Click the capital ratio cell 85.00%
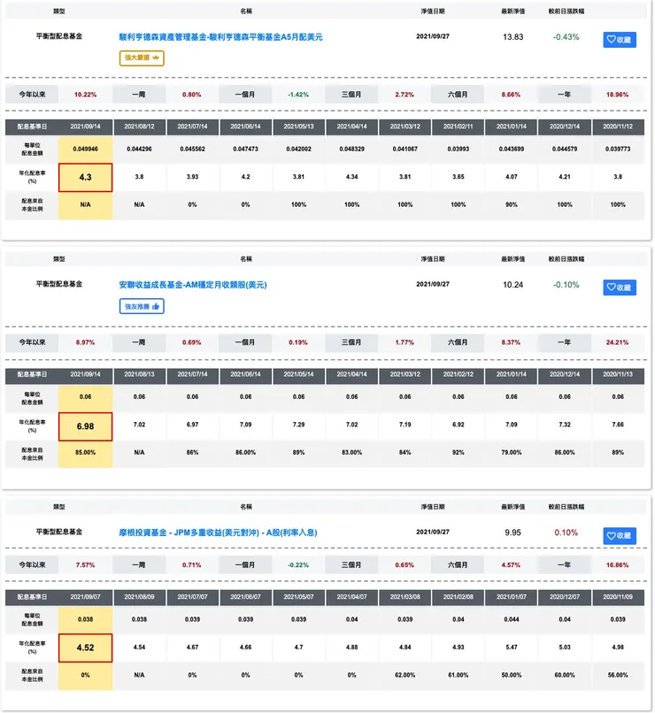The width and height of the screenshot is (655, 713). pyautogui.click(x=86, y=452)
